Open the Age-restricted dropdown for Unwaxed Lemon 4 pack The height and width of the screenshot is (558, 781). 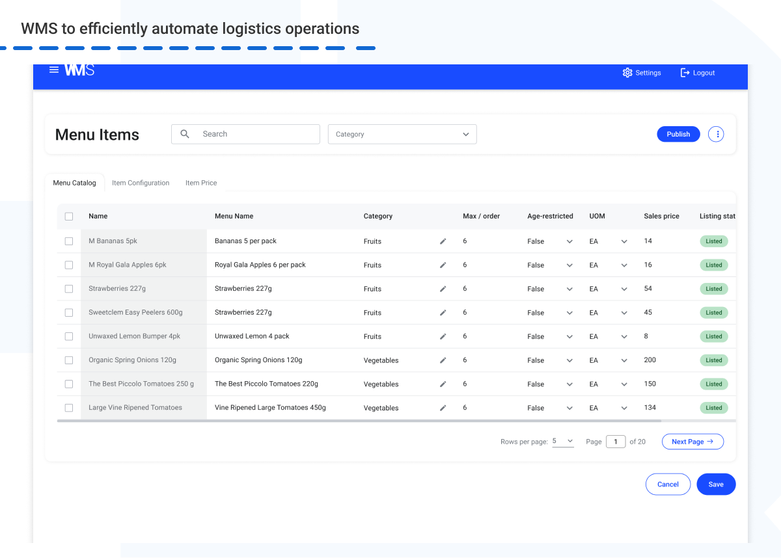(569, 336)
